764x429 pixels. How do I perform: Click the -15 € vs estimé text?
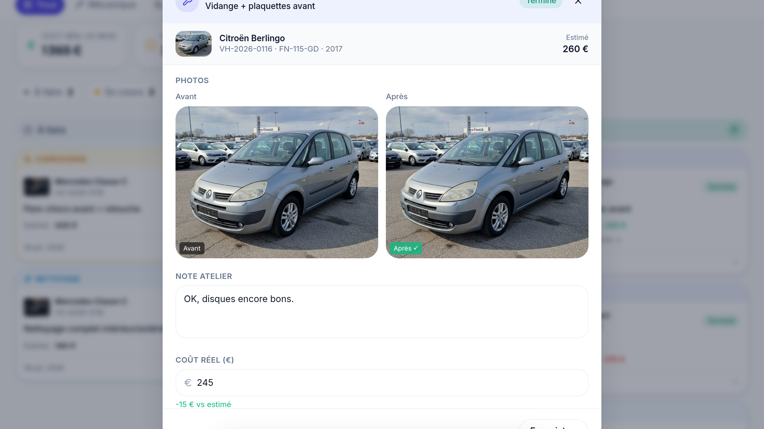tap(203, 405)
